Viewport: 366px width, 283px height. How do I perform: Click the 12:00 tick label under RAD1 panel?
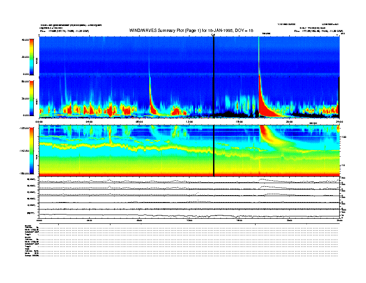point(189,122)
